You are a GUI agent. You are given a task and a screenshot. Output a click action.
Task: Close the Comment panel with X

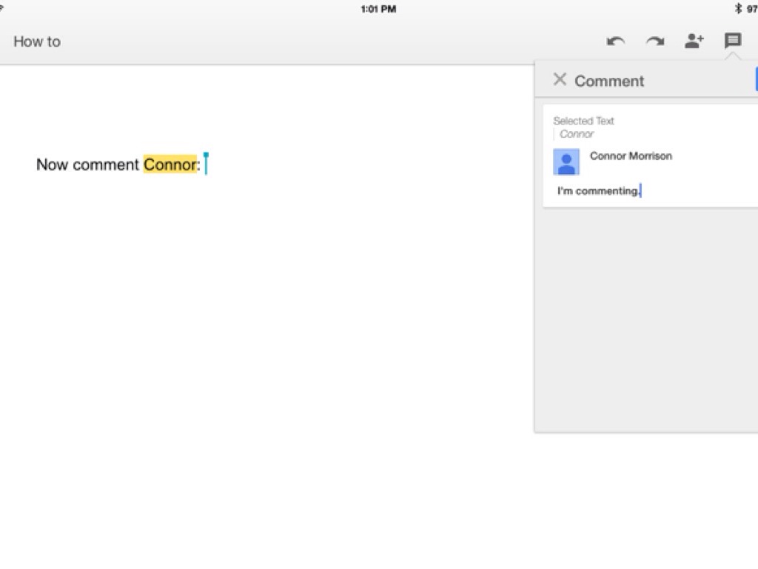coord(560,80)
